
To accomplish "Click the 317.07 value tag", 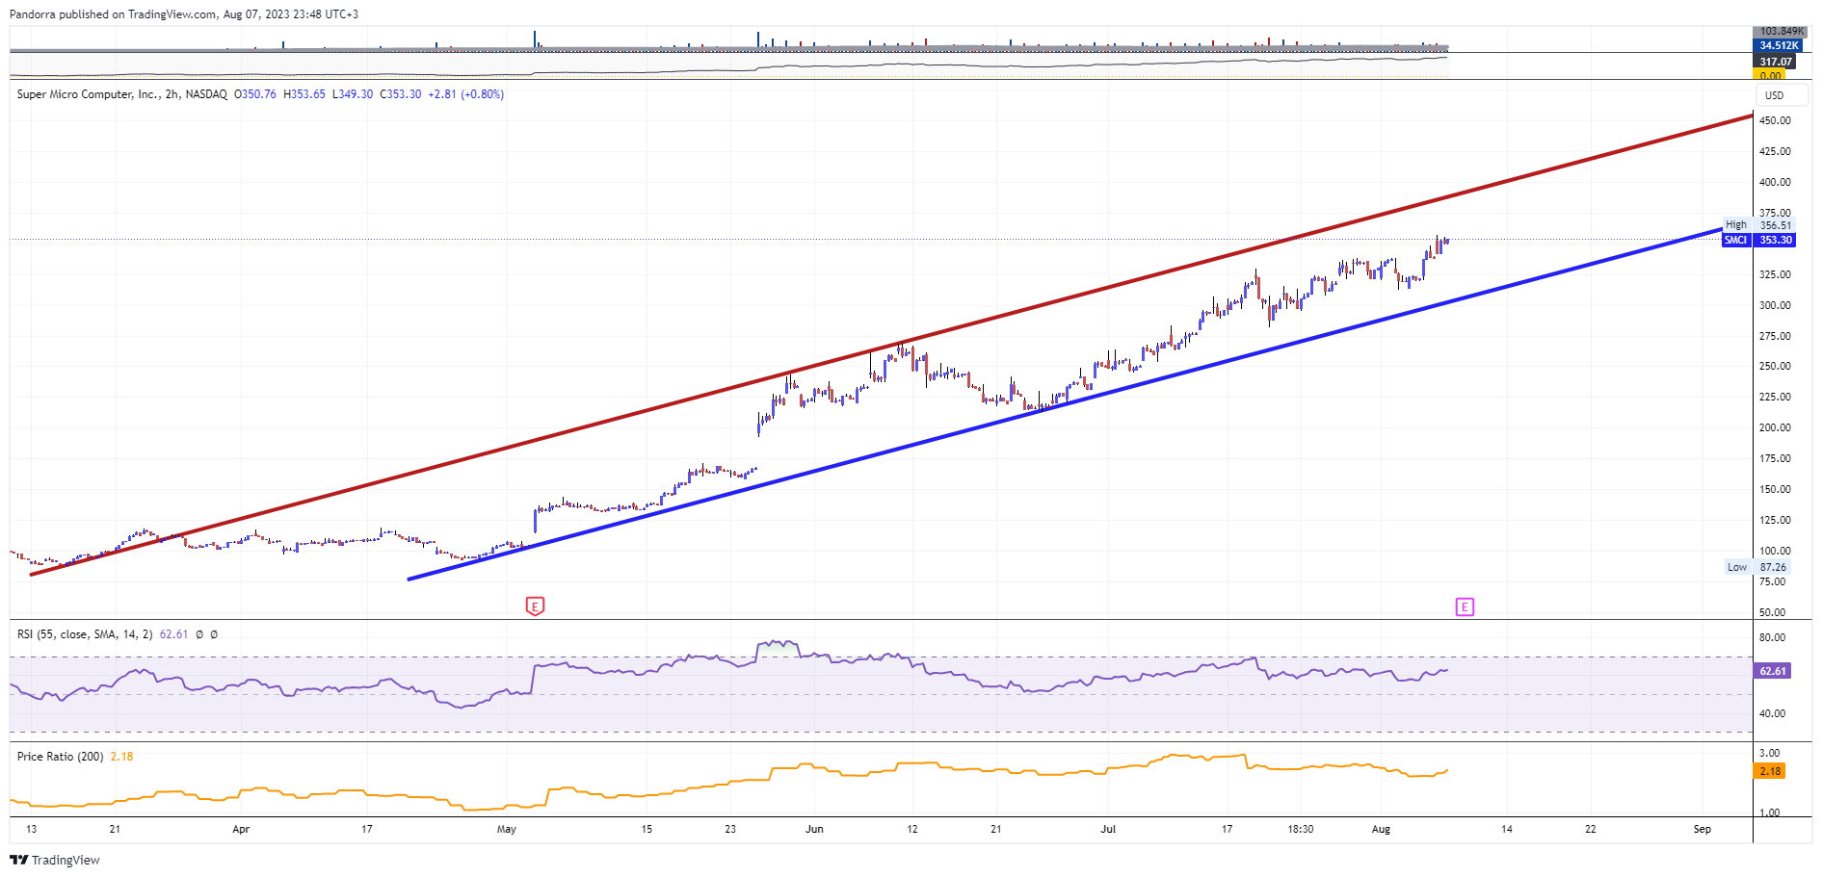I will pos(1775,62).
